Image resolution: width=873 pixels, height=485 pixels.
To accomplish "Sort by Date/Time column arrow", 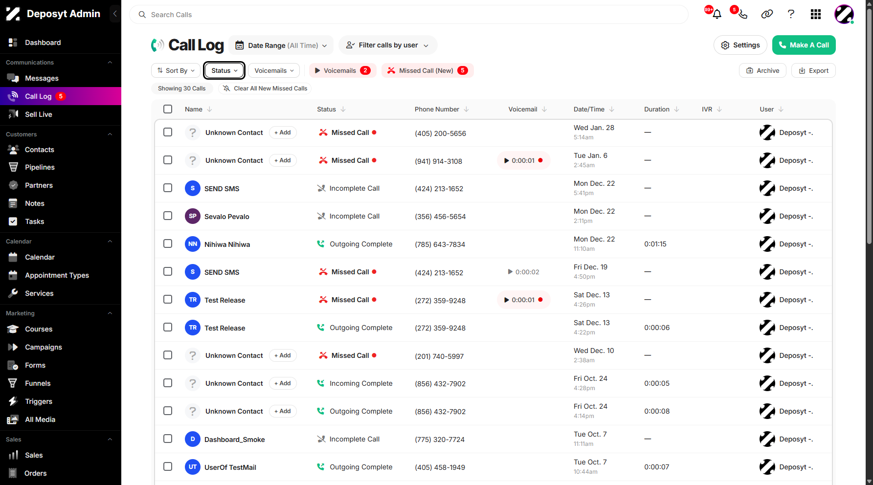I will point(612,110).
